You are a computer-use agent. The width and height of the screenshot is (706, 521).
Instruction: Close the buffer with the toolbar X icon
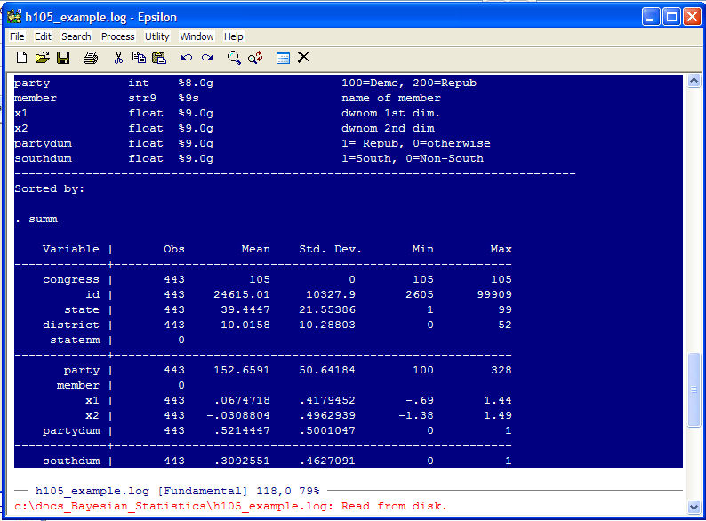pyautogui.click(x=303, y=58)
